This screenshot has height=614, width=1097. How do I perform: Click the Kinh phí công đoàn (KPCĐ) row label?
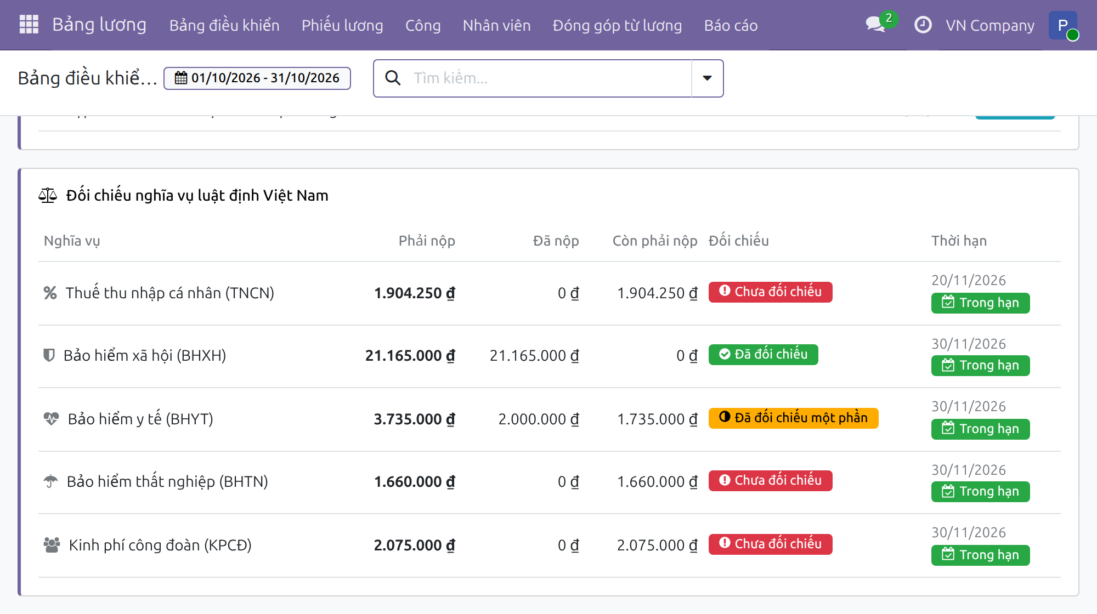click(x=160, y=545)
